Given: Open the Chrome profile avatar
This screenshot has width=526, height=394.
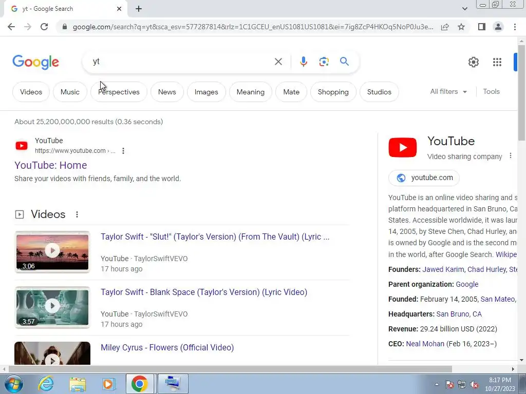Looking at the screenshot, I should [498, 27].
